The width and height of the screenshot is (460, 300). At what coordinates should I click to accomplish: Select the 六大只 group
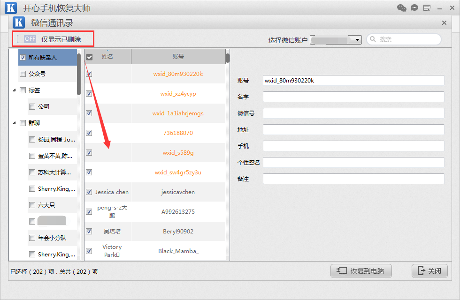pos(46,205)
